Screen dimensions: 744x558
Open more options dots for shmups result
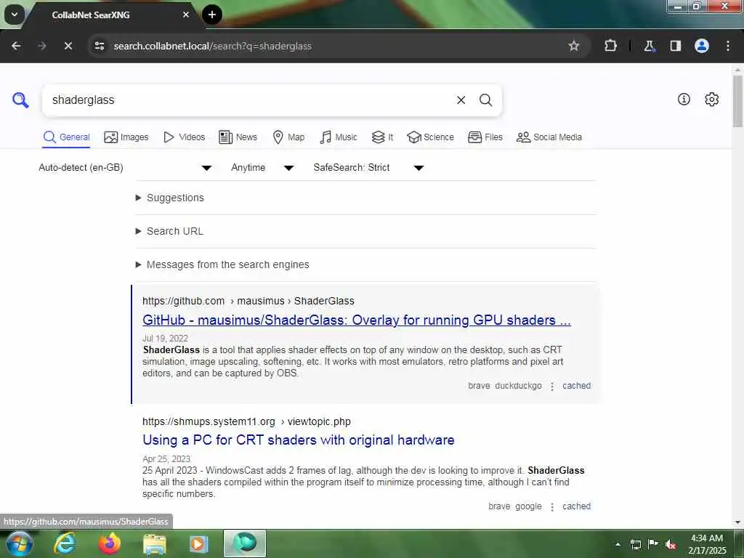(x=552, y=506)
